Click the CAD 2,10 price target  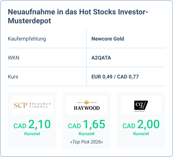tap(32, 125)
